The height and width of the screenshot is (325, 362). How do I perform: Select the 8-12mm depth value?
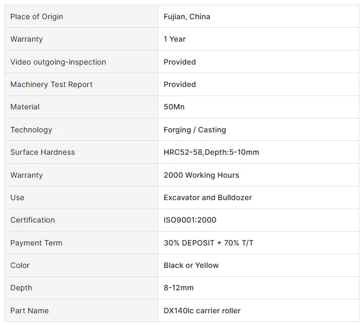click(x=179, y=288)
